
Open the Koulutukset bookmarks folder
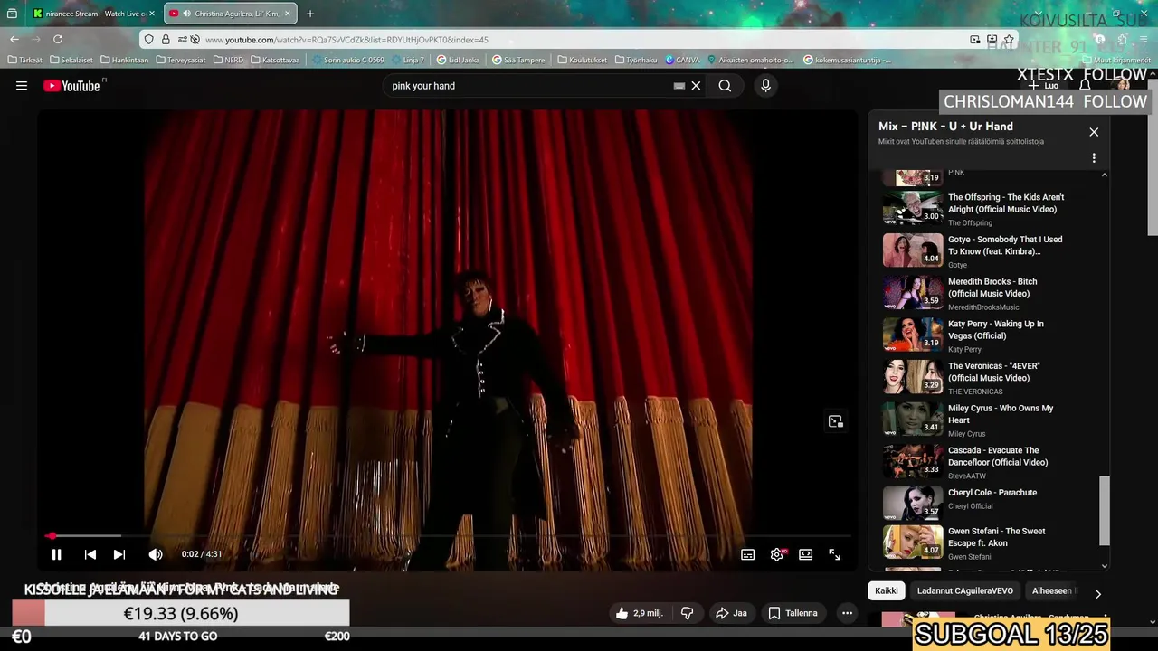click(583, 60)
